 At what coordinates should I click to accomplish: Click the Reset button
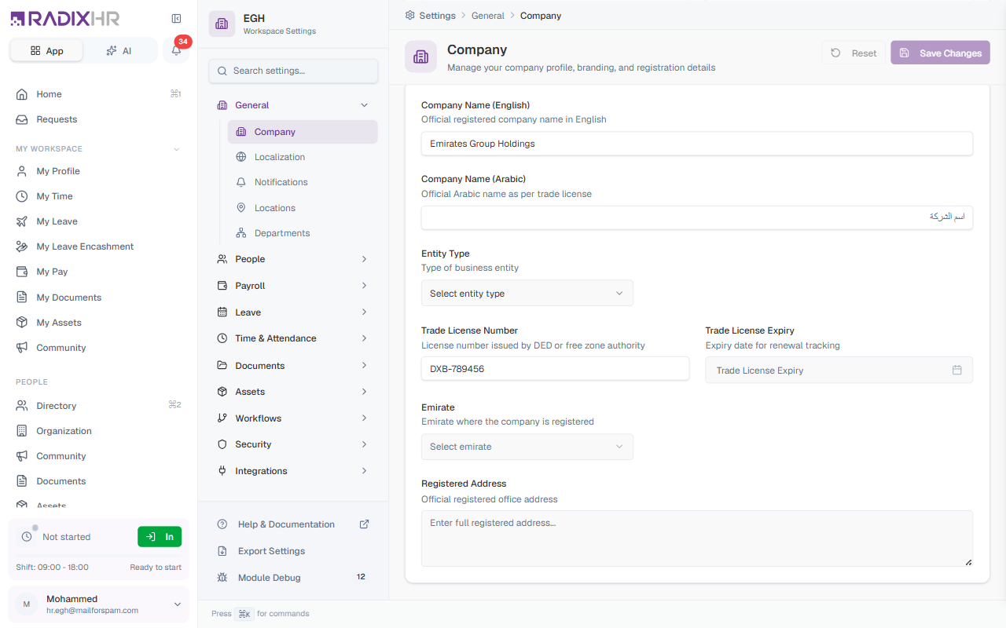(854, 53)
